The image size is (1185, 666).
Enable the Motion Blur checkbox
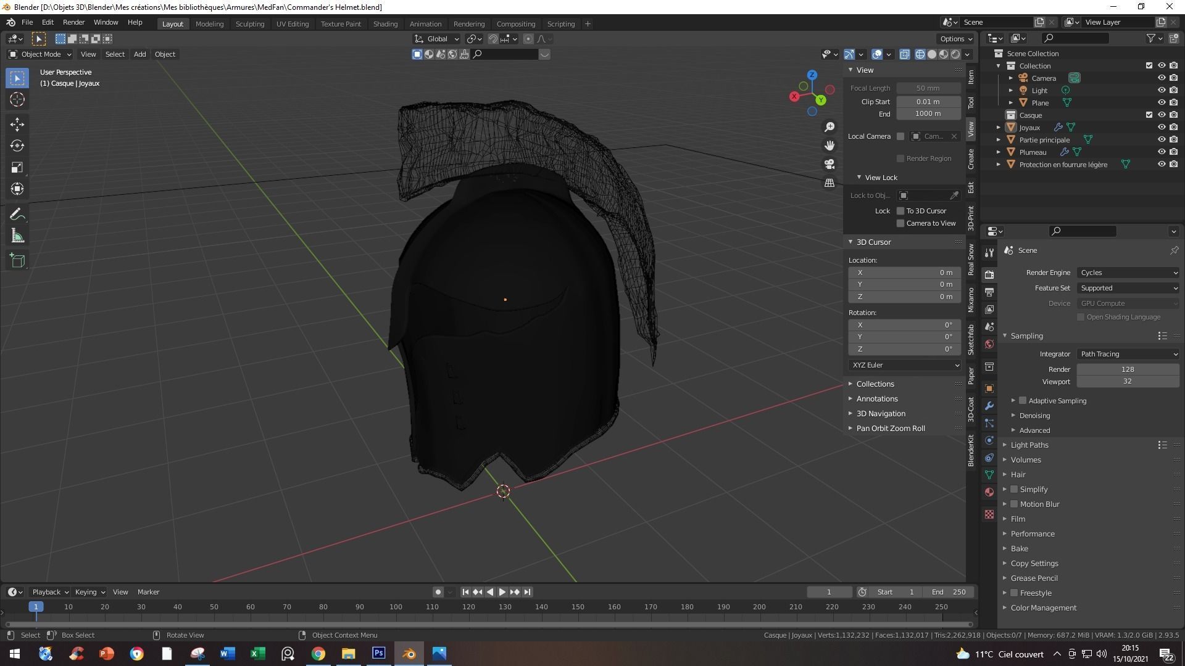(x=1014, y=504)
